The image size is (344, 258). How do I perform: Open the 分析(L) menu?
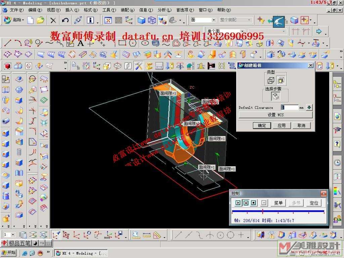tap(165, 10)
